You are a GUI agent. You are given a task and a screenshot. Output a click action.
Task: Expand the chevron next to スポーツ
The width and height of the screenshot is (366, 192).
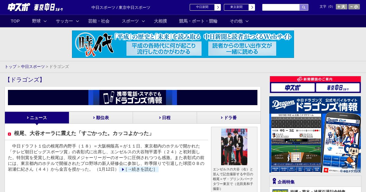(x=143, y=21)
